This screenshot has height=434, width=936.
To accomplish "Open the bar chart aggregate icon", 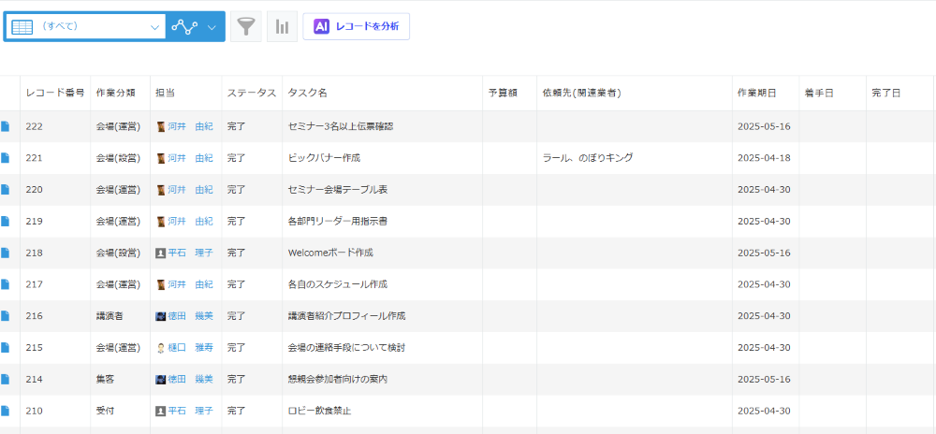I will coord(282,26).
